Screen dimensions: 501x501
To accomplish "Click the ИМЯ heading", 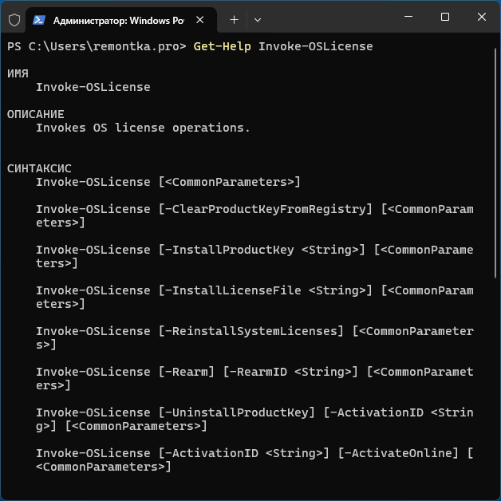I will coord(18,74).
